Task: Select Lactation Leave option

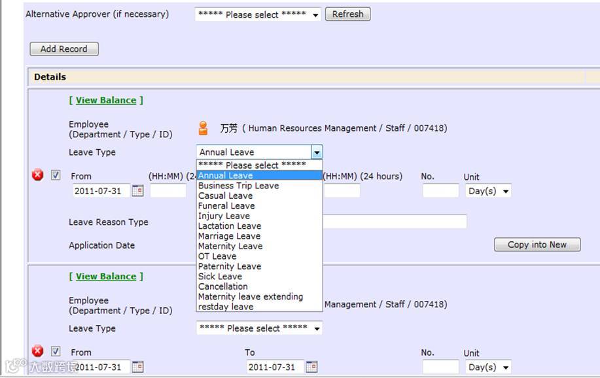Action: (259, 226)
